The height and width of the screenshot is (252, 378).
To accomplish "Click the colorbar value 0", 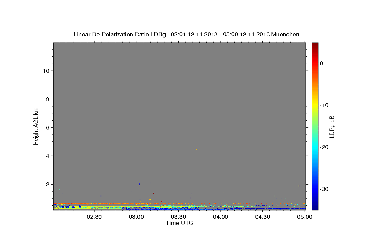I will [x=322, y=63].
